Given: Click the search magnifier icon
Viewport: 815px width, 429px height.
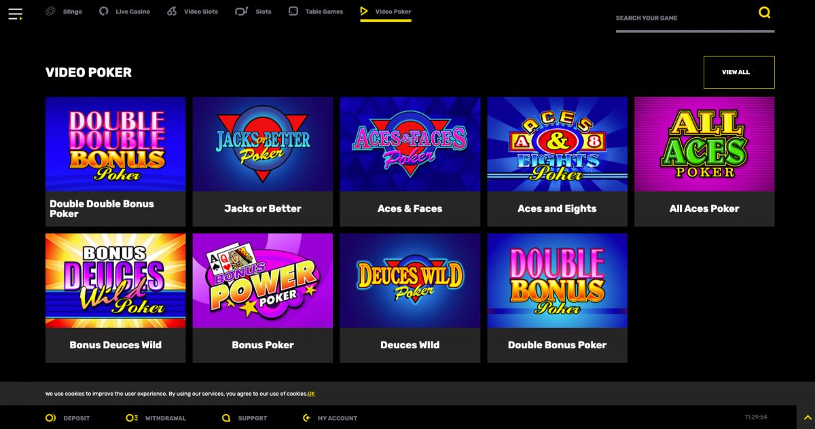Looking at the screenshot, I should tap(765, 12).
